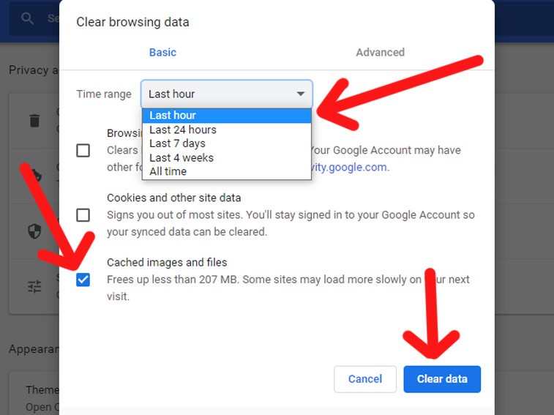
Task: Open the Advanced tab
Action: coord(380,52)
